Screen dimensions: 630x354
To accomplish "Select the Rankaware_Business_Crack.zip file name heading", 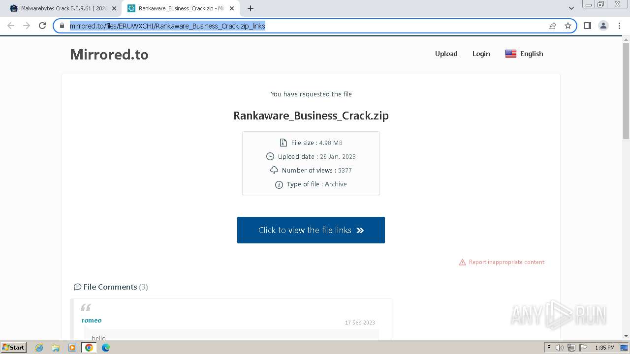I will (x=311, y=116).
